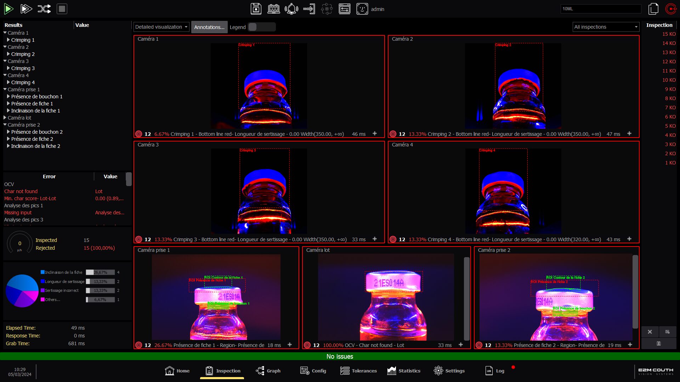Click the green play button
Image resolution: width=680 pixels, height=382 pixels.
pyautogui.click(x=8, y=9)
